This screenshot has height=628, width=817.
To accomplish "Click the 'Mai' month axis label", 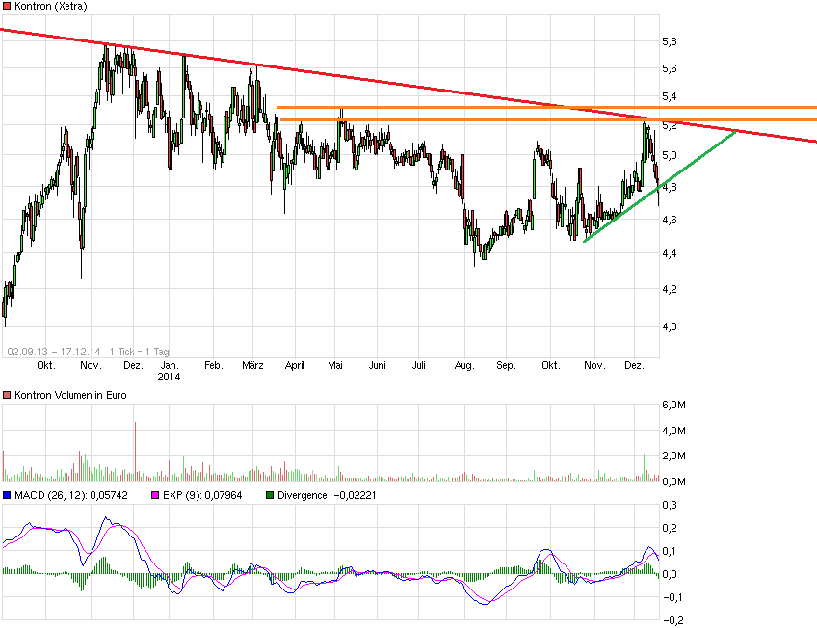I will (335, 366).
